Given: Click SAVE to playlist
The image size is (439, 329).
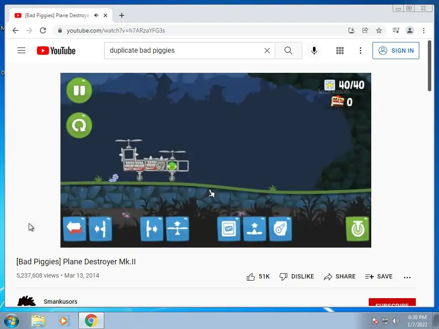Looking at the screenshot, I should (379, 276).
